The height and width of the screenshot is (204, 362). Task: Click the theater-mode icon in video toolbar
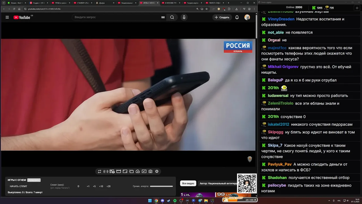131,171
